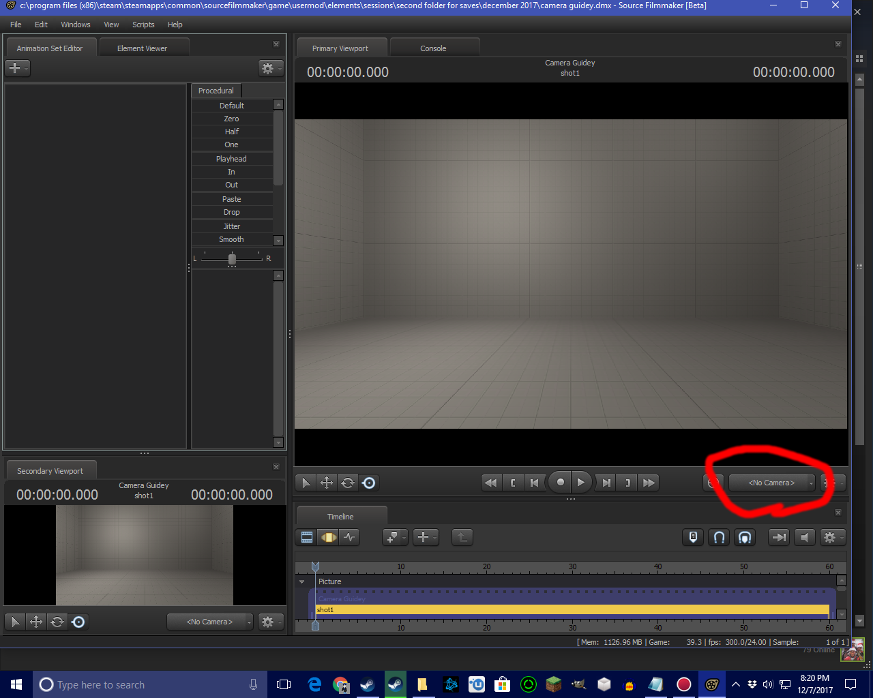Open File Explorer from the taskbar
873x698 pixels.
coord(422,684)
